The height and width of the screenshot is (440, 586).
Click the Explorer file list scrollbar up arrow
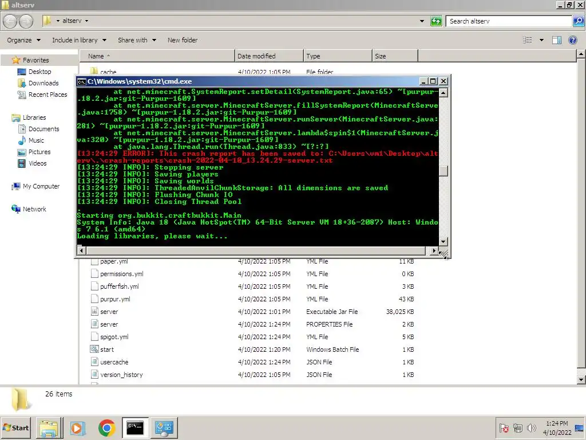click(581, 54)
